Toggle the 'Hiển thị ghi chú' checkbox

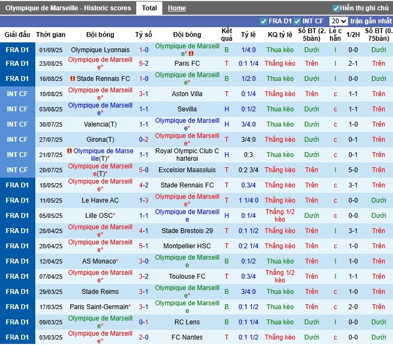[x=336, y=8]
